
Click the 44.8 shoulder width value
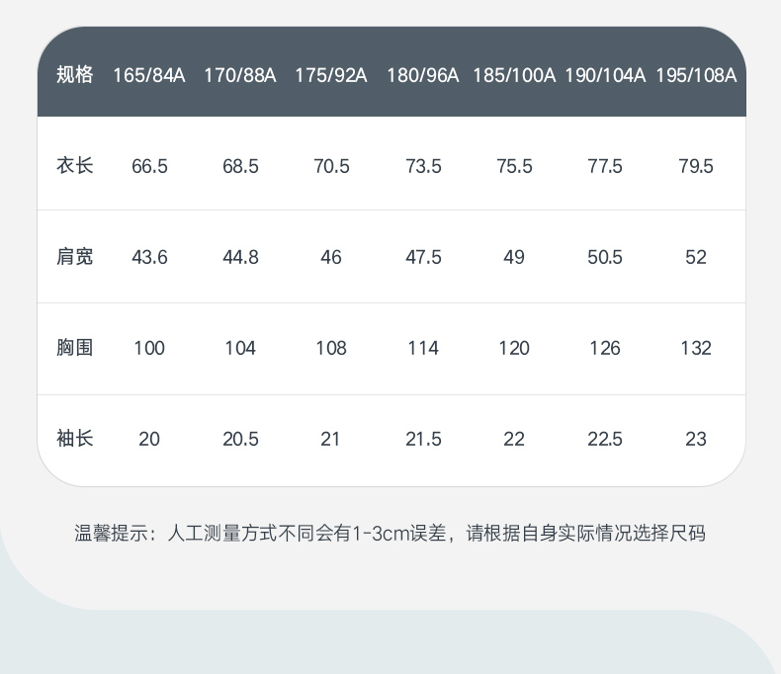pyautogui.click(x=240, y=257)
